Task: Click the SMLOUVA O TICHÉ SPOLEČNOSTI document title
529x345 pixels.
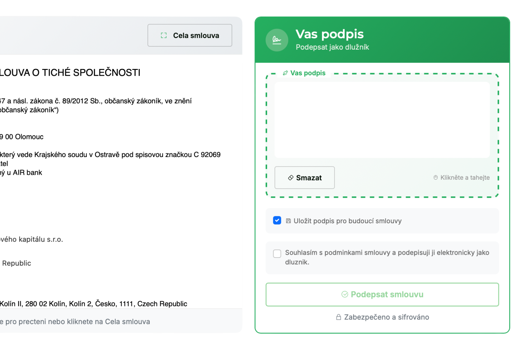Action: pos(70,73)
